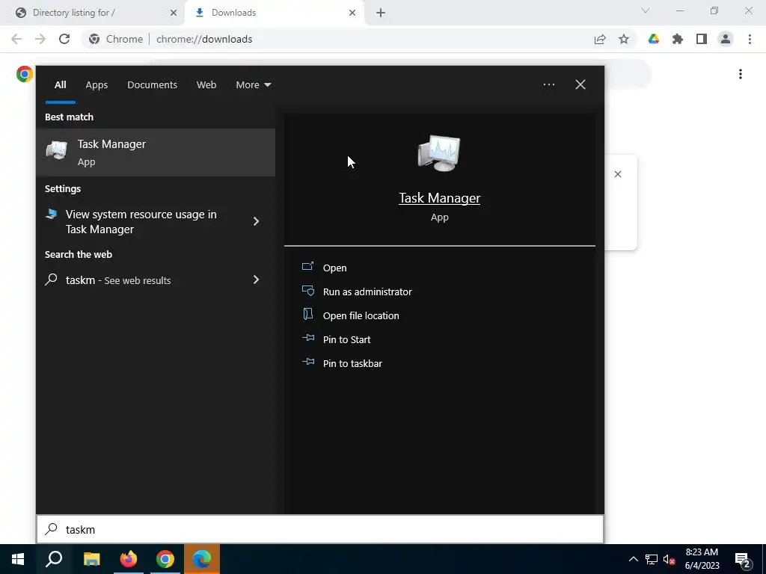Click the muted volume tray icon

click(x=669, y=559)
